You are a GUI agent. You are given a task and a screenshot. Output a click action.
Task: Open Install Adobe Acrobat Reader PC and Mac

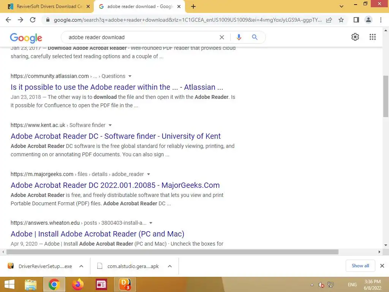98,234
